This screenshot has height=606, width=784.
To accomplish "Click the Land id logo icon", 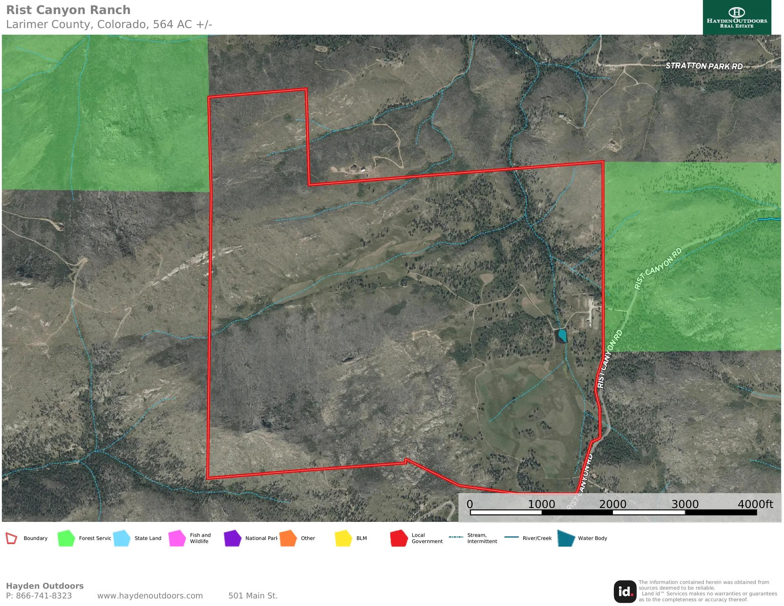I will [625, 591].
